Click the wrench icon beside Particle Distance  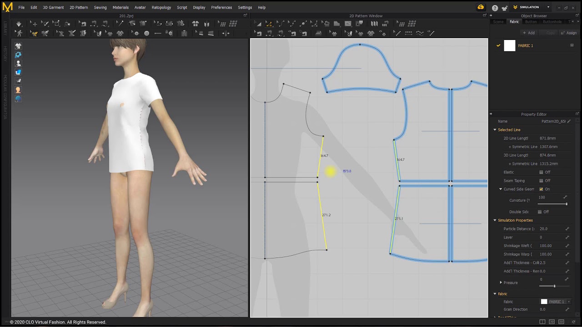567,229
